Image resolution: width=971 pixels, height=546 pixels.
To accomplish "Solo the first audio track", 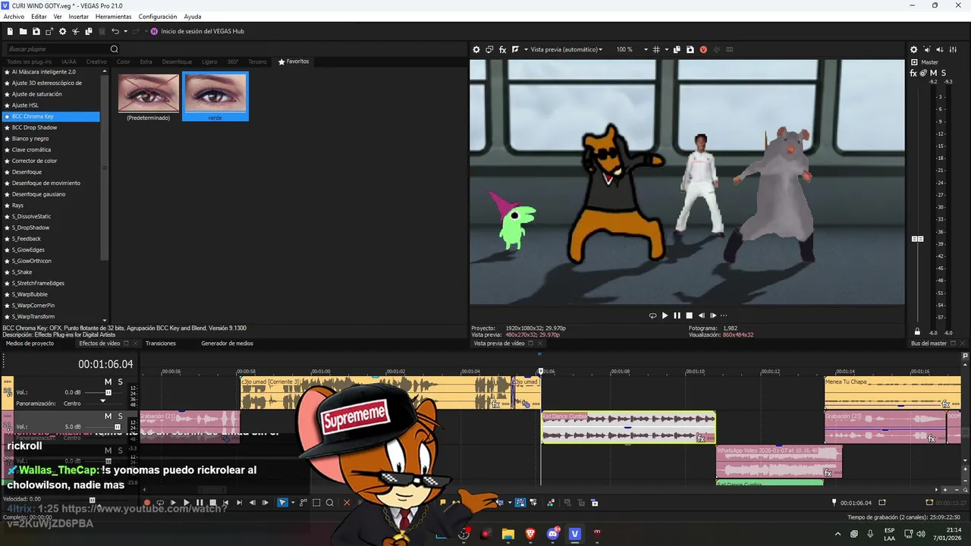I will (120, 381).
